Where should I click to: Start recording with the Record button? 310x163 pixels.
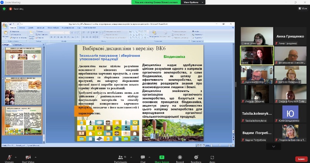point(180,158)
